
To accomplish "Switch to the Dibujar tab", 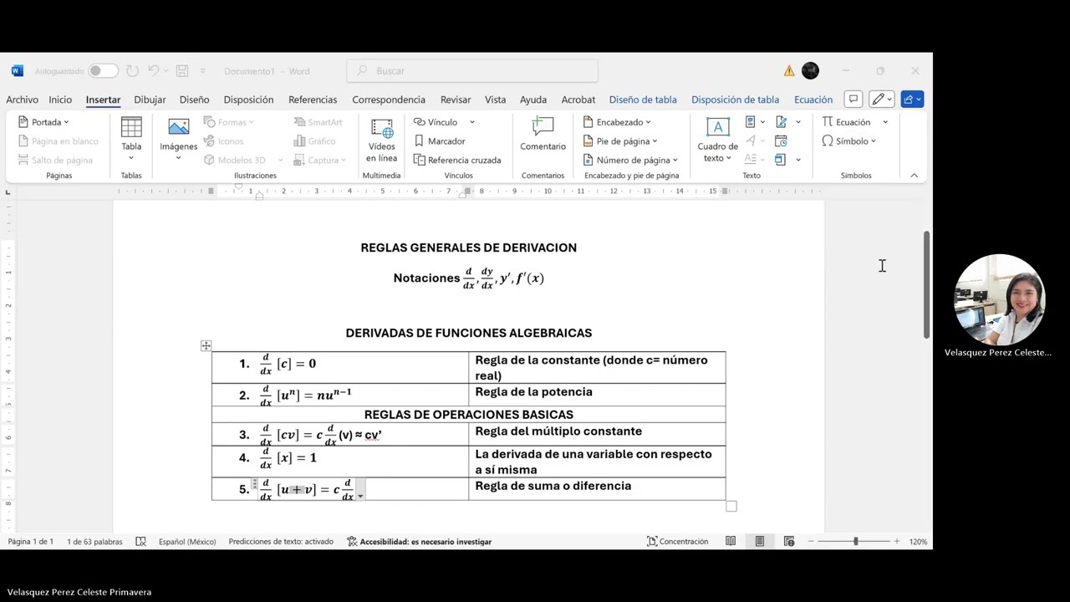I will pos(150,99).
